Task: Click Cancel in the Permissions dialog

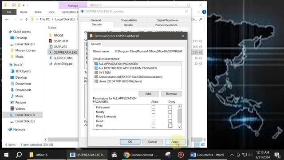Action: (x=153, y=142)
